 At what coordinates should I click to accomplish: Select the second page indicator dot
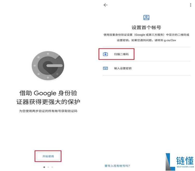(x=48, y=167)
